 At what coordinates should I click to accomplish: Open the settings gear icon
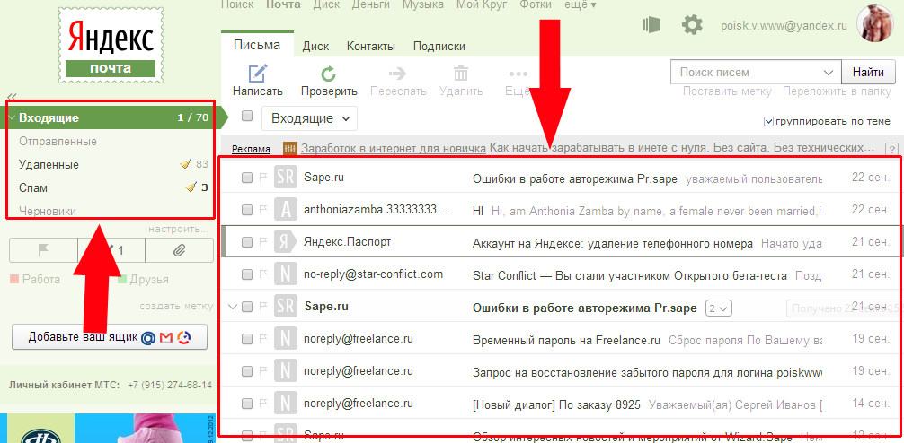coord(693,25)
